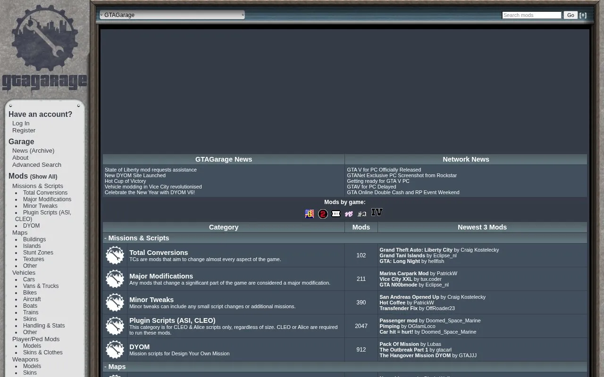604x377 pixels.
Task: Click the GTA 2 game icon
Action: [x=323, y=214]
